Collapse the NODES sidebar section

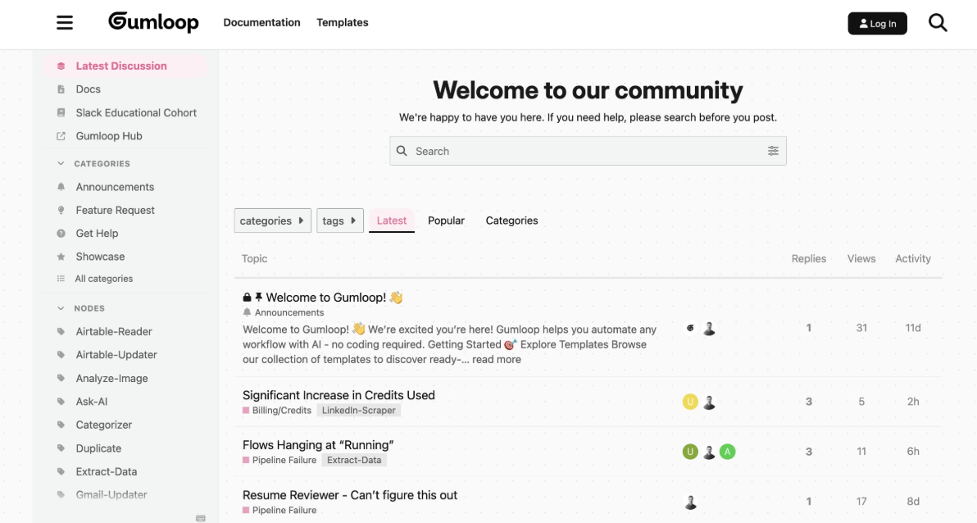(x=61, y=308)
